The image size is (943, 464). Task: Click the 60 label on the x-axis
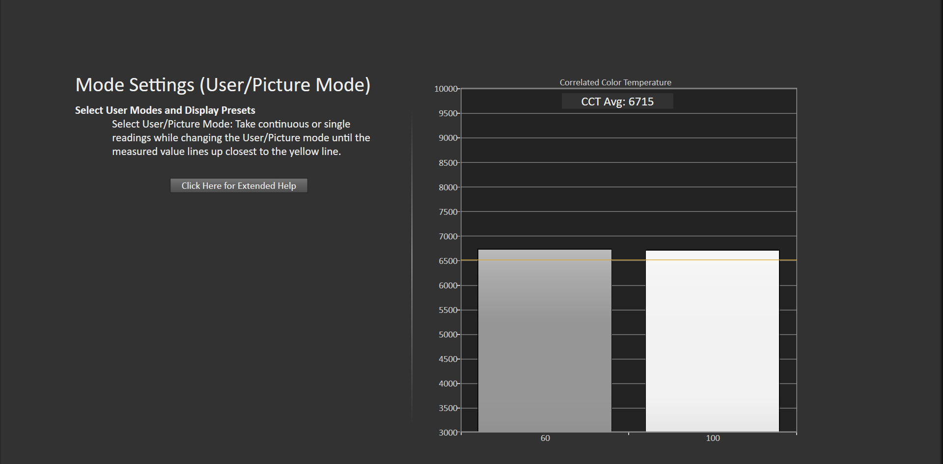pos(545,438)
